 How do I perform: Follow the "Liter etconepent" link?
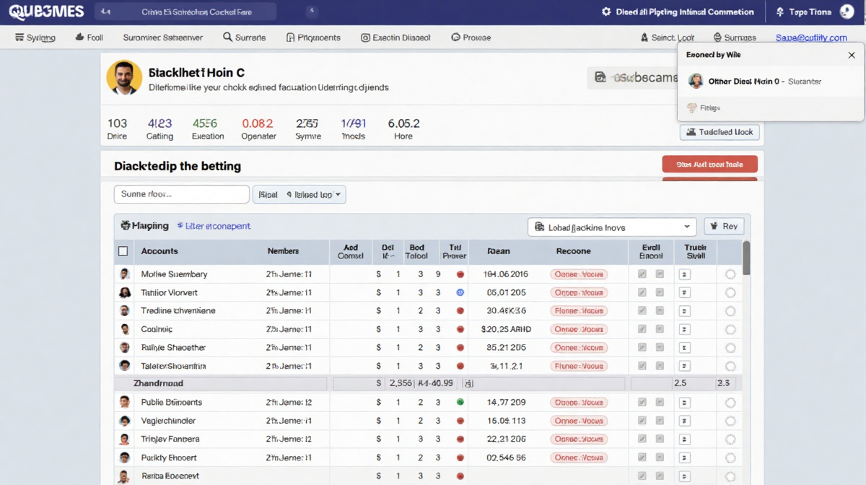coord(214,226)
